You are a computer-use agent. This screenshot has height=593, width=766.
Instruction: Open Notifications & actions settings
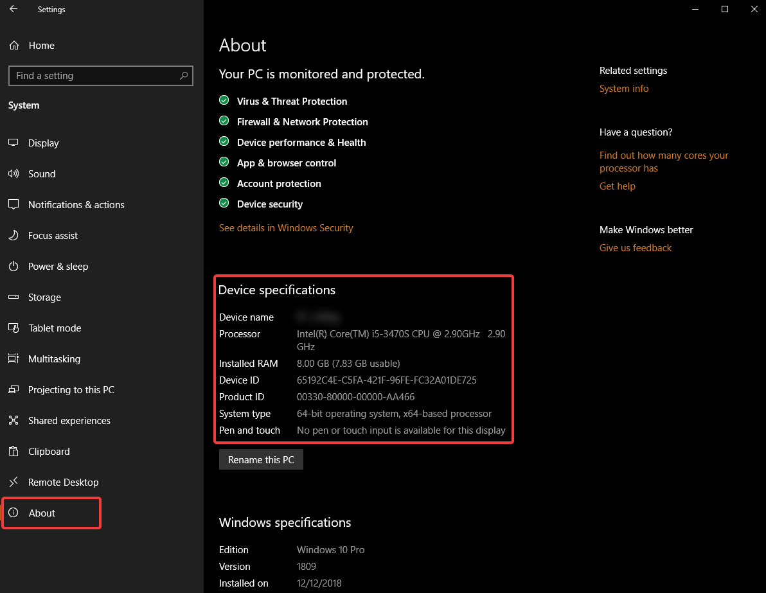coord(76,204)
